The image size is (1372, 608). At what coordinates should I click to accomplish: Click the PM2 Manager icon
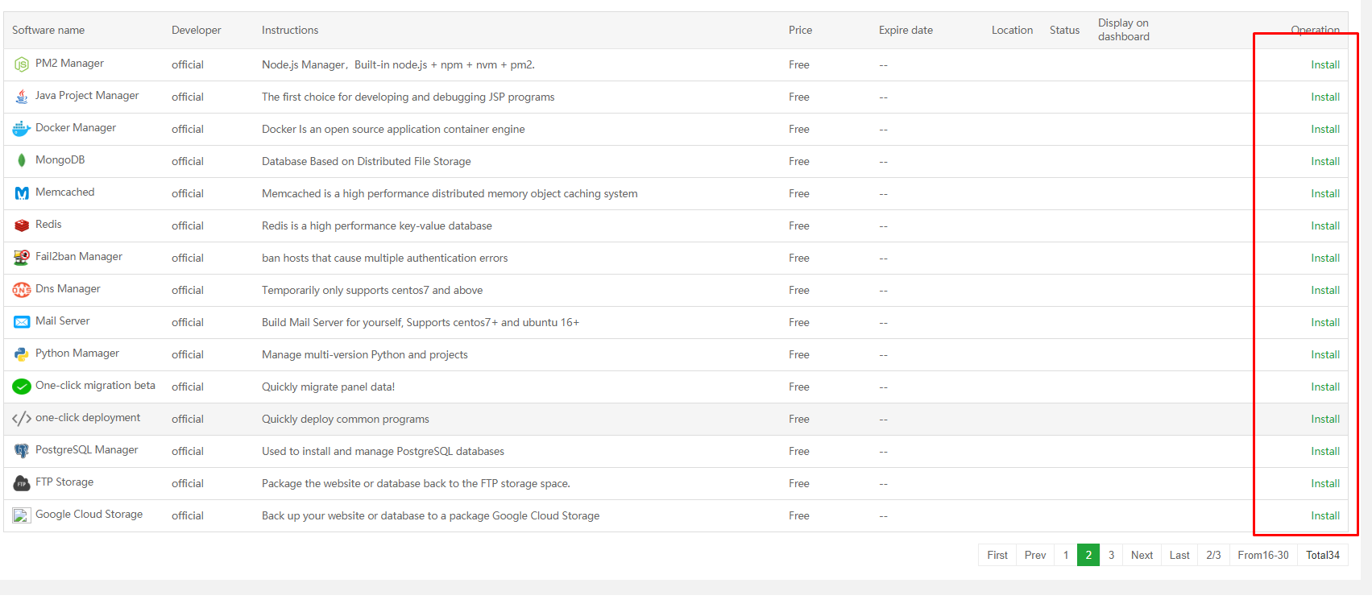pos(22,64)
